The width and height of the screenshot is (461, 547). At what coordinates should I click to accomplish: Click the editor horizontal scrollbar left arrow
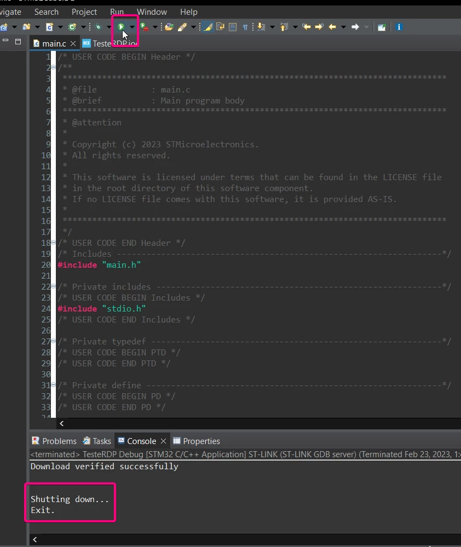point(62,423)
